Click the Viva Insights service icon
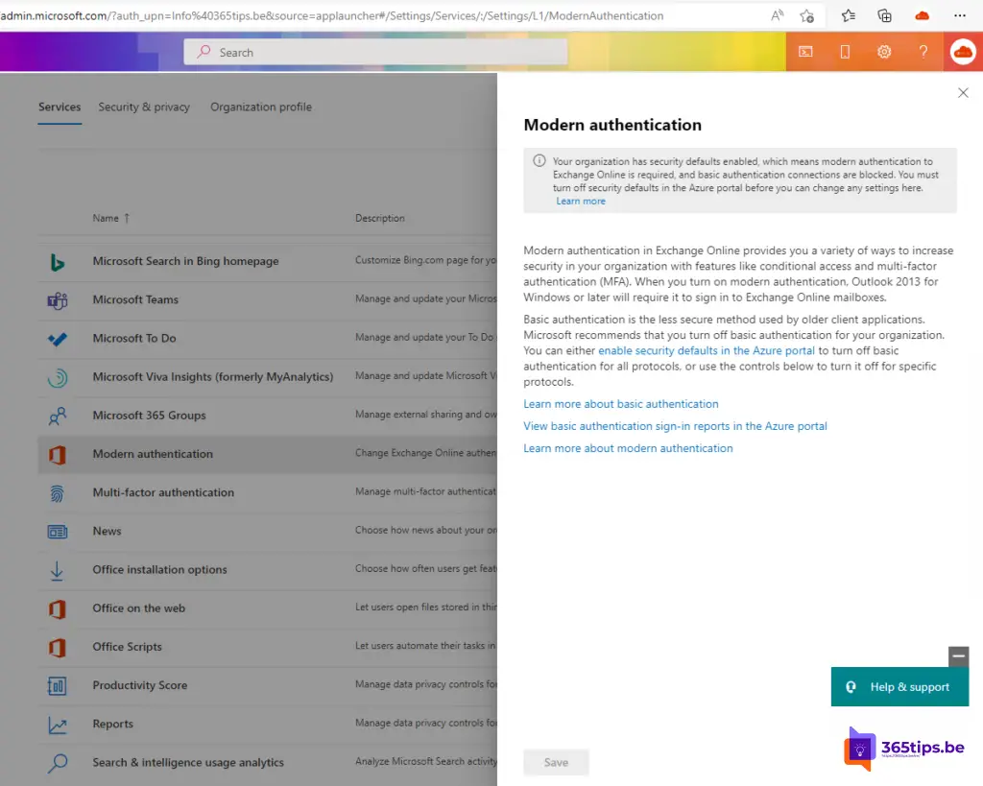The width and height of the screenshot is (983, 786). 57,377
